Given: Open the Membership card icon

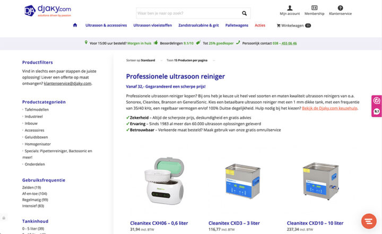Looking at the screenshot, I should click(x=314, y=8).
